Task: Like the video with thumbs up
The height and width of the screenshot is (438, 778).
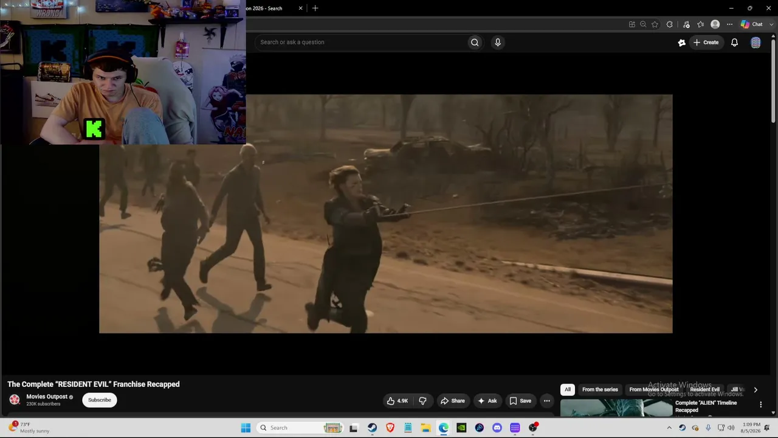Action: [398, 401]
